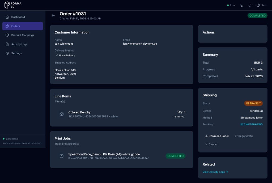The height and width of the screenshot is (183, 272).
Task: Open notifications bell
Action: coord(250,5)
